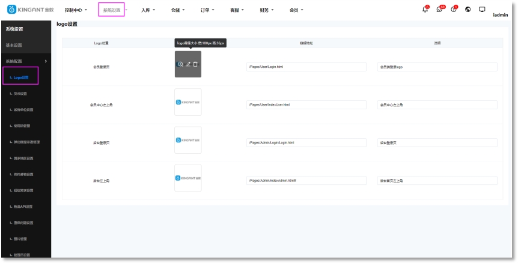Open 国家地区设置 in the sidebar
The height and width of the screenshot is (263, 518).
[23, 159]
